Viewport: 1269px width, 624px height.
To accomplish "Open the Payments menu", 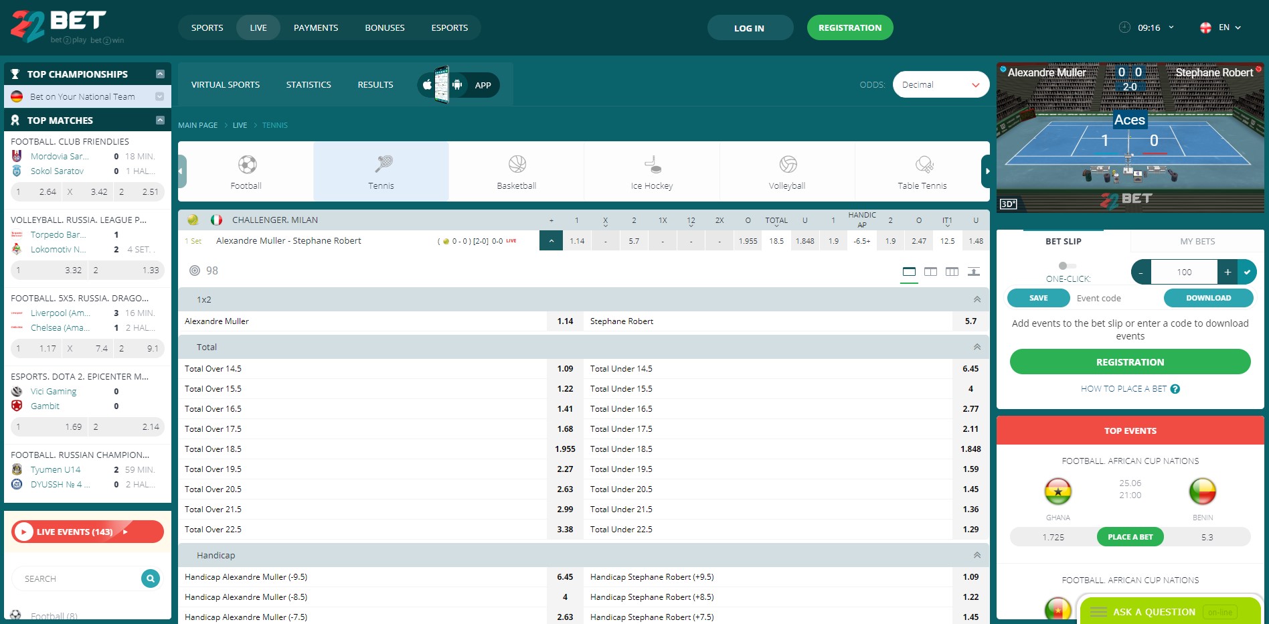I will pyautogui.click(x=316, y=27).
